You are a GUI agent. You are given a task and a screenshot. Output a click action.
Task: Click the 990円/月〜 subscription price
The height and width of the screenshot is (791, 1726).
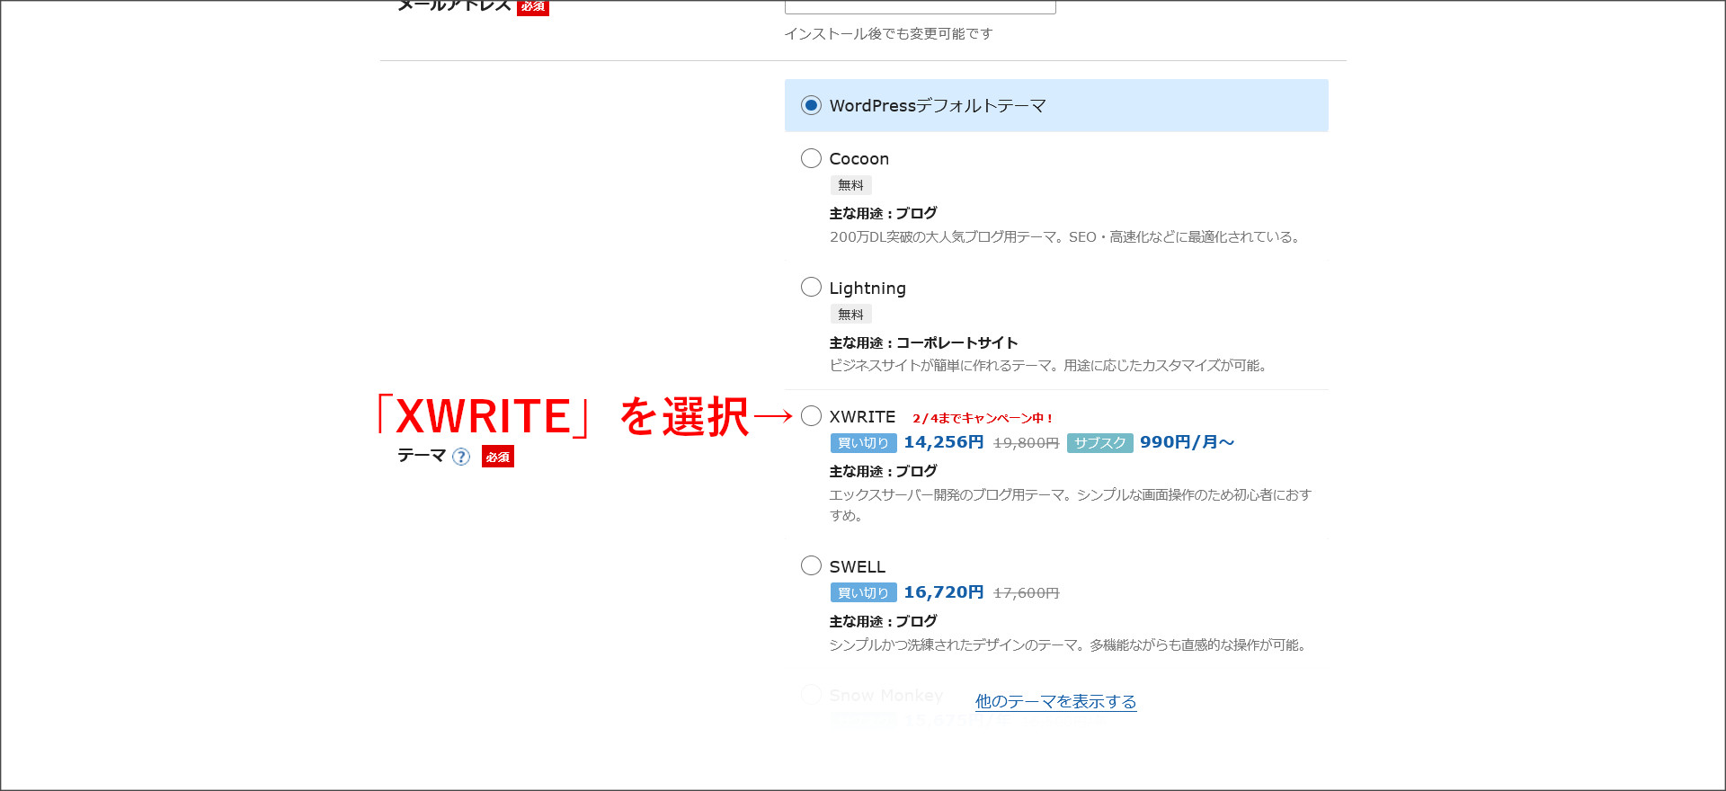pyautogui.click(x=1187, y=442)
